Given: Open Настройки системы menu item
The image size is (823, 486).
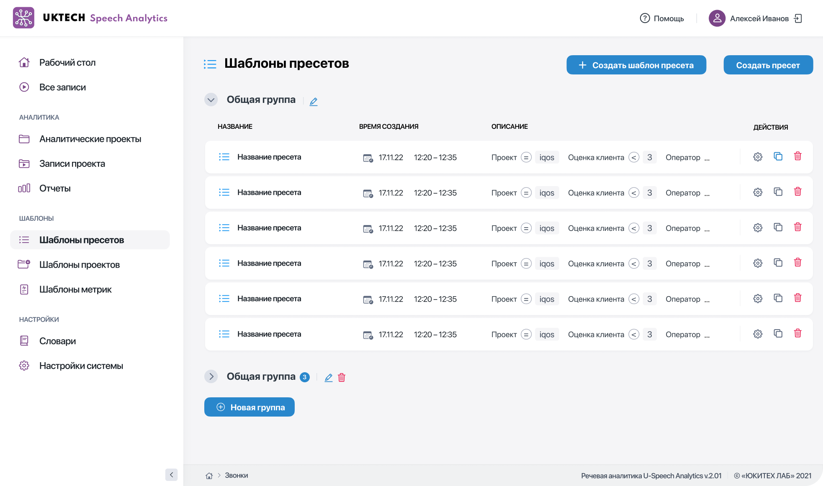Looking at the screenshot, I should tap(81, 366).
